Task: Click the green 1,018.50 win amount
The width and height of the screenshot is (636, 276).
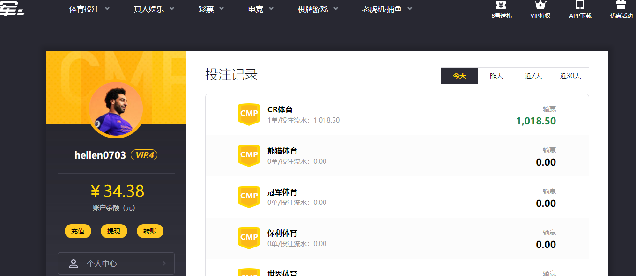Action: coord(536,121)
